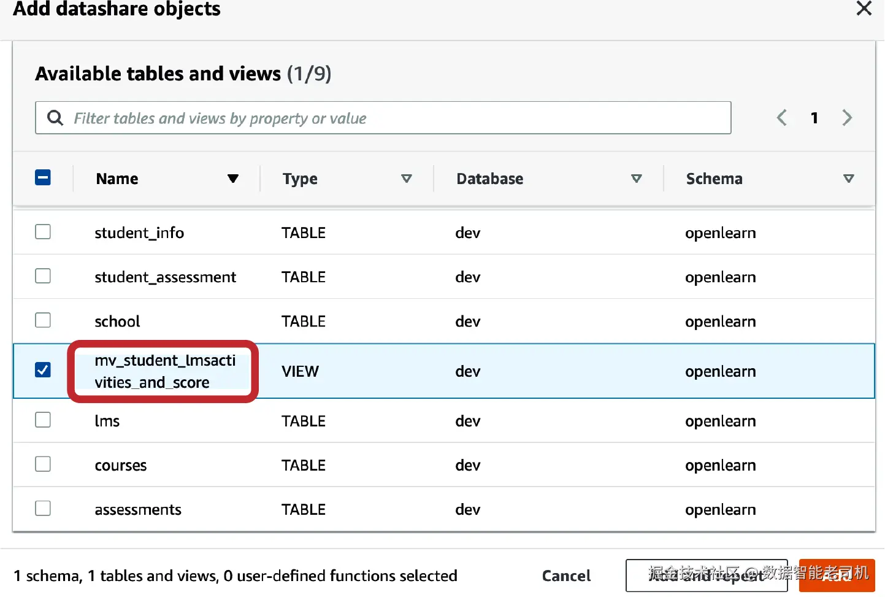Sort by Name column arrow
This screenshot has width=885, height=597.
tap(232, 179)
